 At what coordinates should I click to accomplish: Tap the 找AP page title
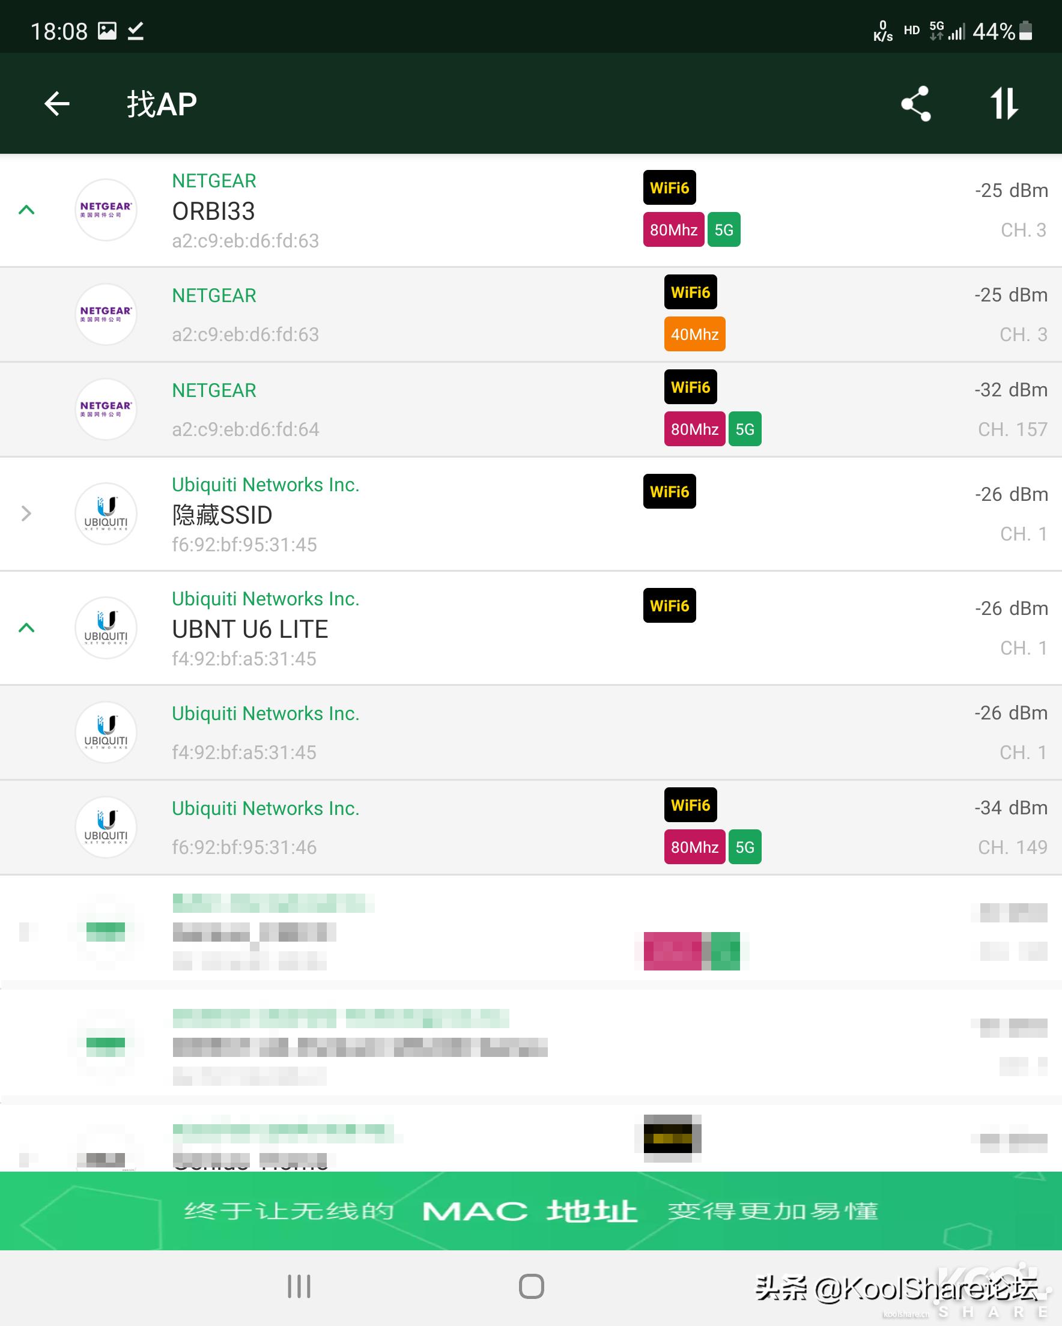(x=162, y=104)
